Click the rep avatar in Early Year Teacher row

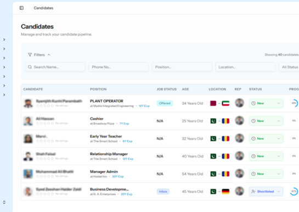pyautogui.click(x=240, y=138)
